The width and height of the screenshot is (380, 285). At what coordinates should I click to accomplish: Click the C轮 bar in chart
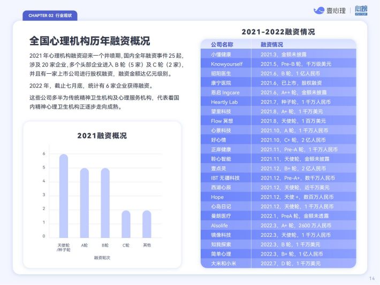126,224
